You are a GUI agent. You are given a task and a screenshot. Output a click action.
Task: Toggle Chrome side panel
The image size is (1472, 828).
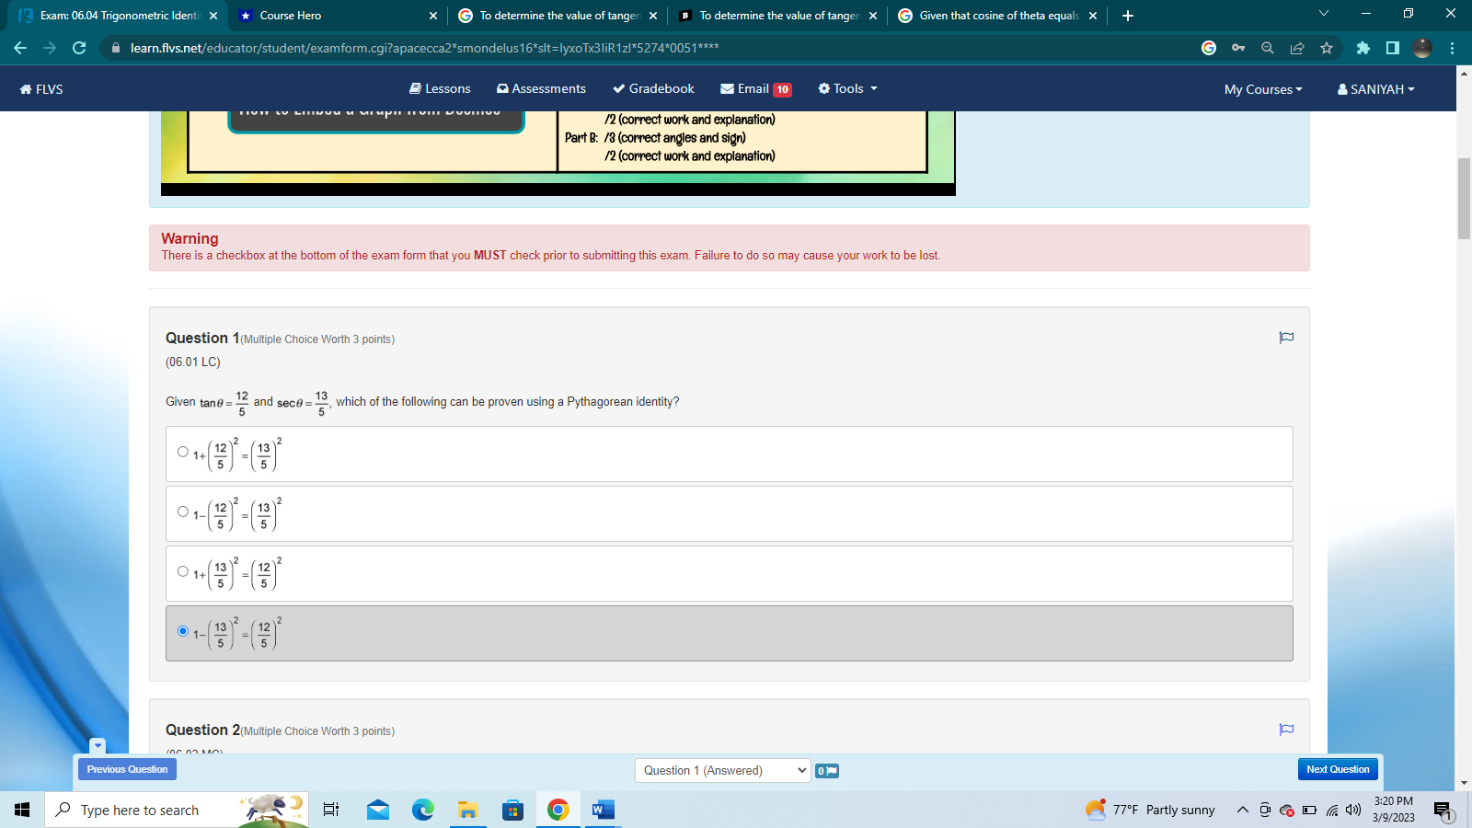[x=1393, y=48]
